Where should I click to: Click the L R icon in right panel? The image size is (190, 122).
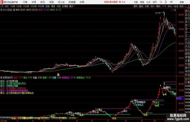point(187,7)
